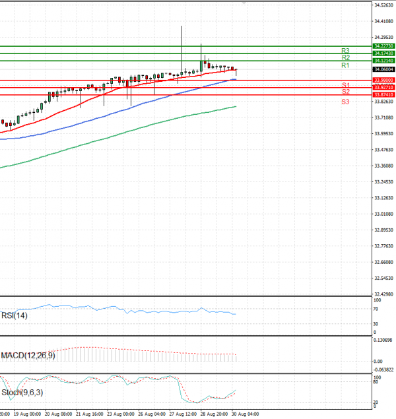
Task: Click the 19 Aug 00:00 time label
Action: [27, 414]
